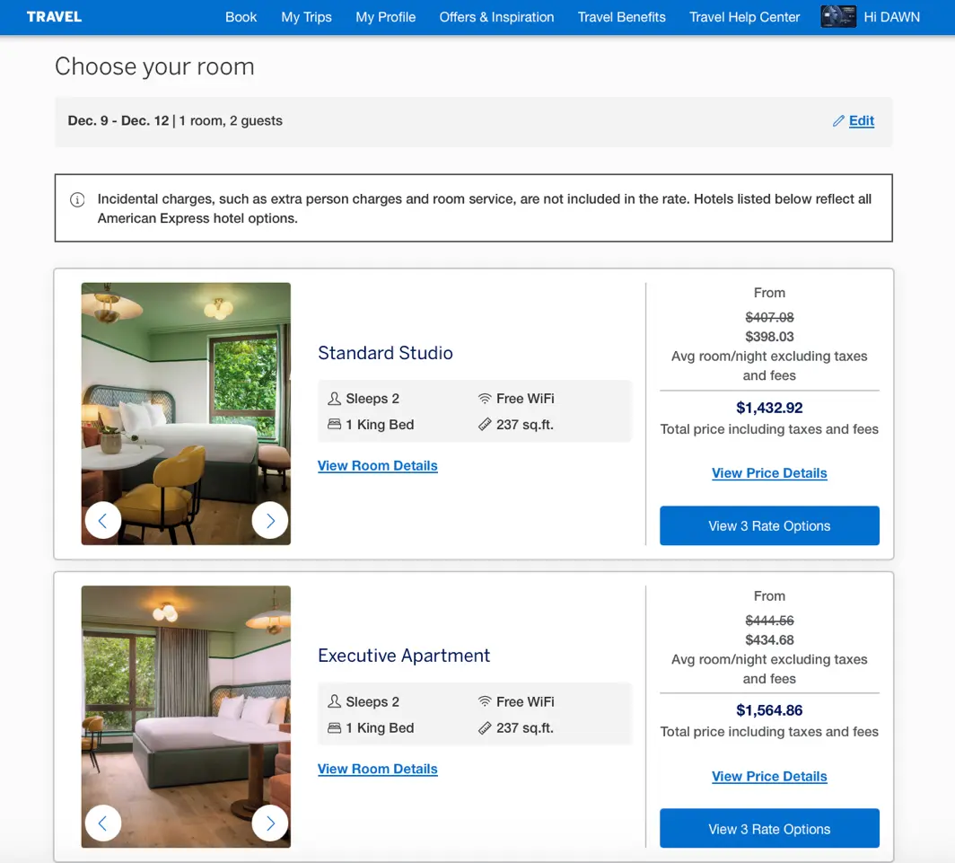Image resolution: width=955 pixels, height=863 pixels.
Task: Click the card image beside Hi DAWN
Action: [x=838, y=17]
